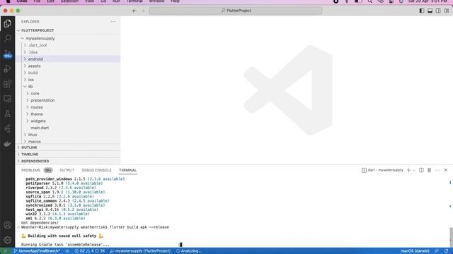Open the Help menu in menu bar
The height and width of the screenshot is (254, 453).
175,1
